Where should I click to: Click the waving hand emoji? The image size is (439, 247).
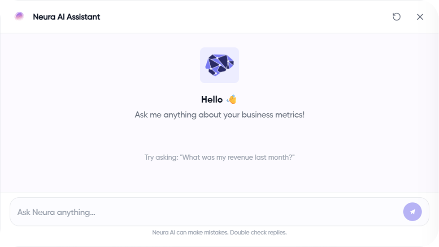pos(231,99)
